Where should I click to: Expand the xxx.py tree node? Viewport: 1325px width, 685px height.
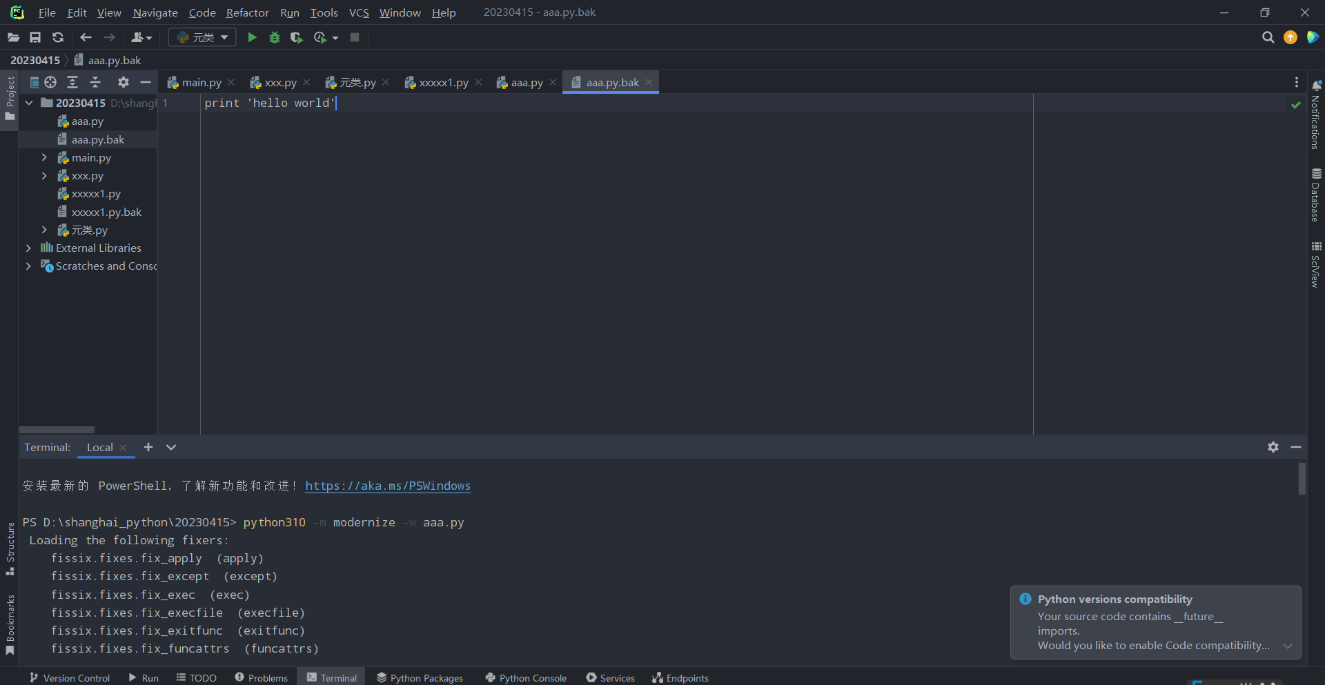click(44, 176)
